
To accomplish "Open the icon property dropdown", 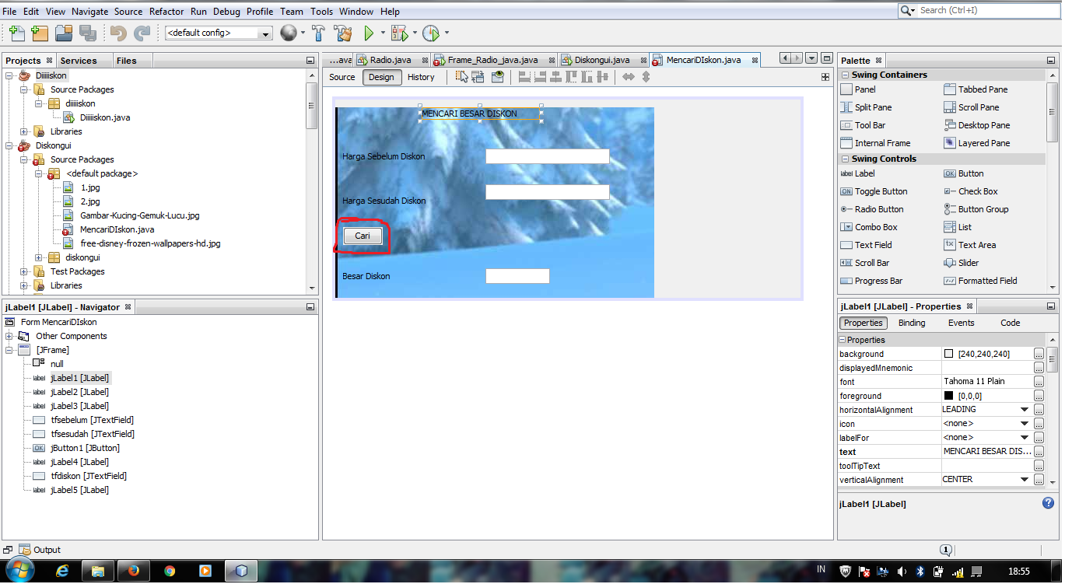I will point(1025,424).
